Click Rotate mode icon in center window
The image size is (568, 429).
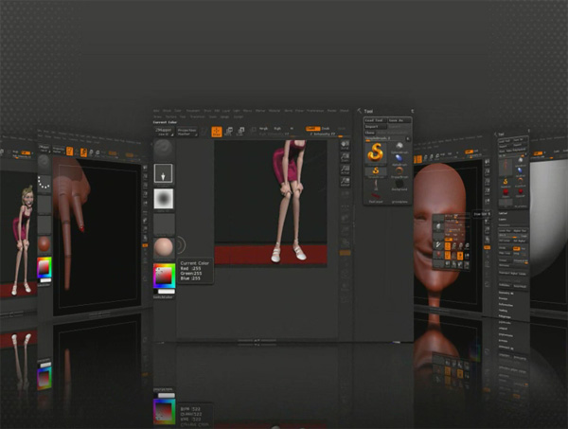pos(254,132)
